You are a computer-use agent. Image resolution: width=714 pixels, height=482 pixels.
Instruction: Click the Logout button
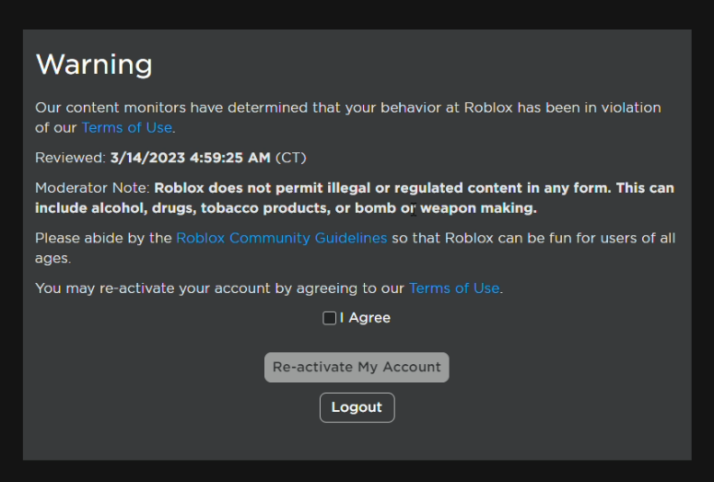click(x=357, y=407)
